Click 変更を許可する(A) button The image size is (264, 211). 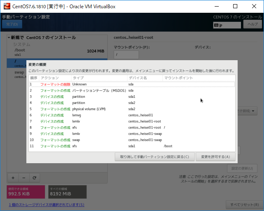[x=215, y=157]
